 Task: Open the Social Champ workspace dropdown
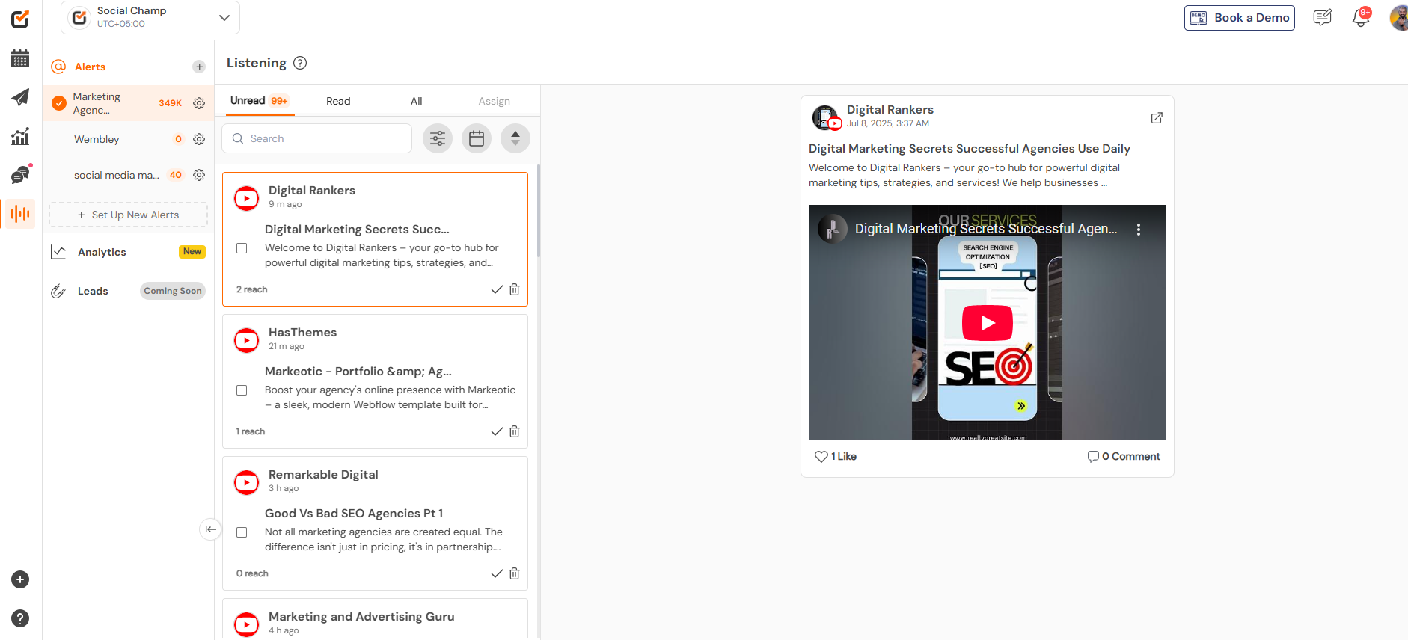[150, 17]
